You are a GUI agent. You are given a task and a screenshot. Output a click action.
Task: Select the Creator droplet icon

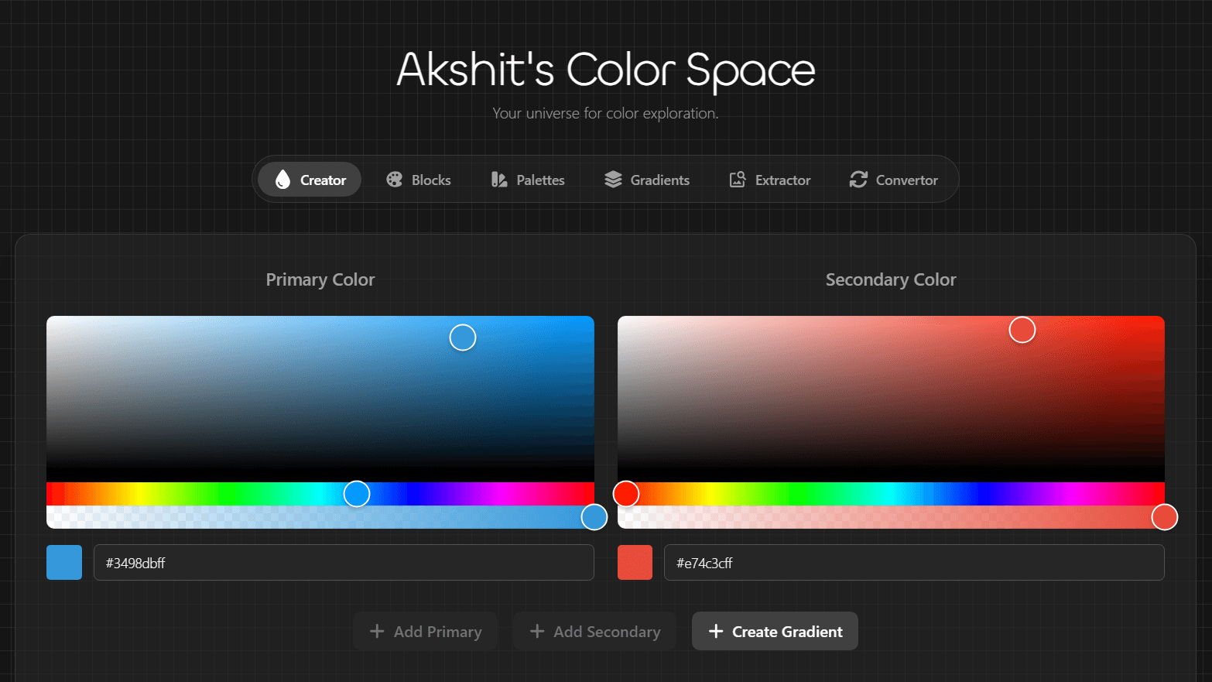pyautogui.click(x=284, y=179)
